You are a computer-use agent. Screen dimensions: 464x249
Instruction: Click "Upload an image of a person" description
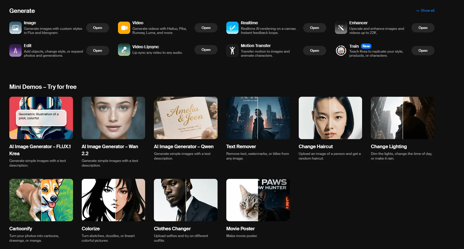(330, 156)
